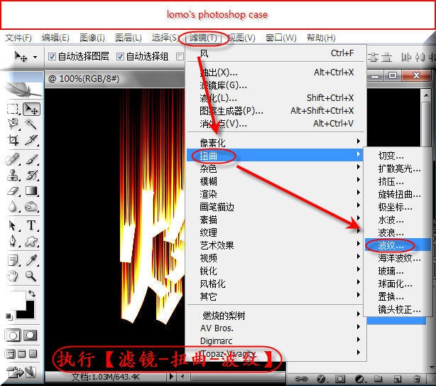This screenshot has width=436, height=386.
Task: Click the horizontal scrollbar left arrow
Action: coord(182,377)
